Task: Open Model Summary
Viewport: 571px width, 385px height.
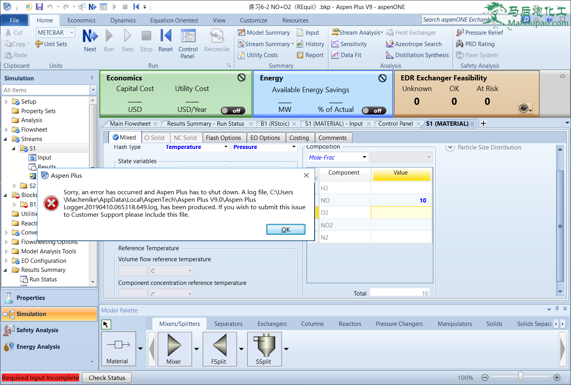Action: (x=264, y=33)
